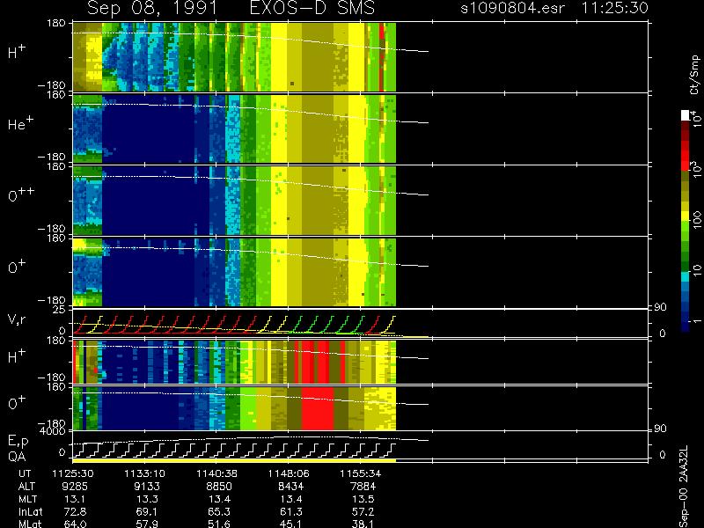Click the InLat value "72.8"
Screen dimensions: 704x528
[75, 512]
